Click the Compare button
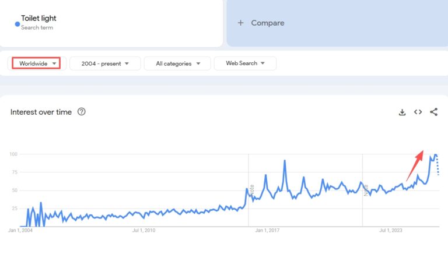The image size is (448, 254). pos(267,23)
